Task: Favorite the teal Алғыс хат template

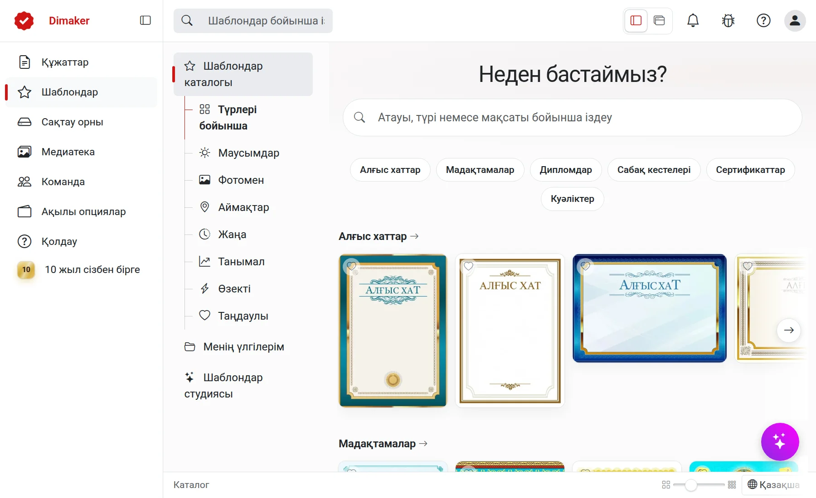Action: click(x=351, y=266)
